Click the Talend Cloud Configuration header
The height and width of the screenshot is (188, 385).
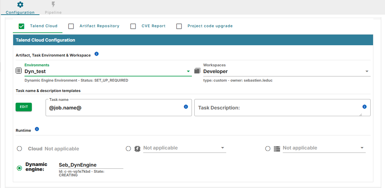click(193, 40)
